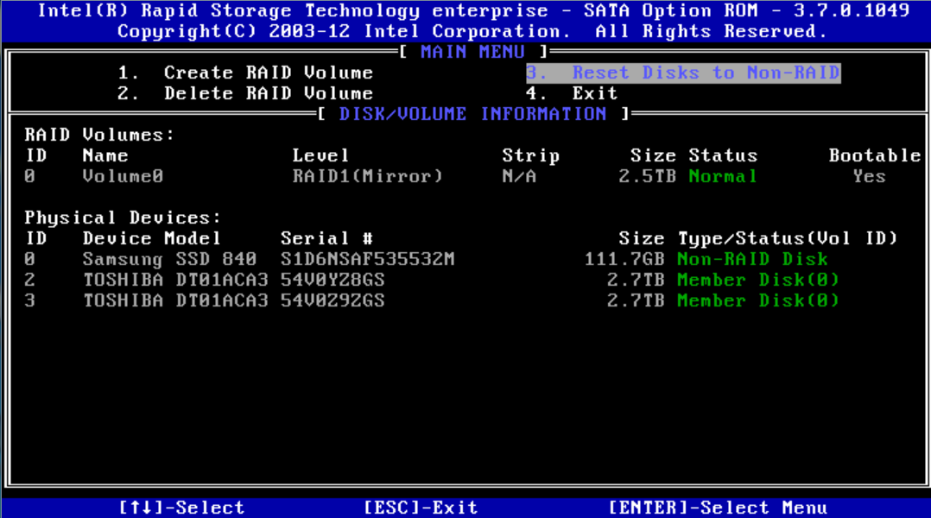Click the 2.7TB size for serial 54V0Z9ZGS
The width and height of the screenshot is (931, 518).
[x=636, y=300]
